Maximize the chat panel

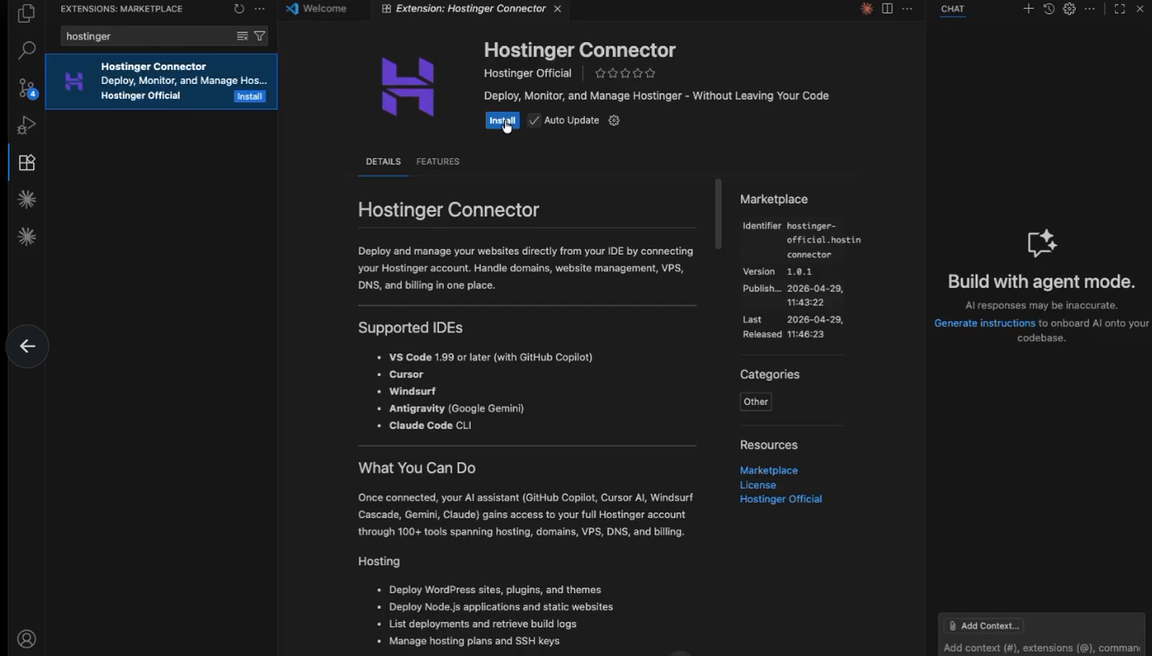[1120, 9]
